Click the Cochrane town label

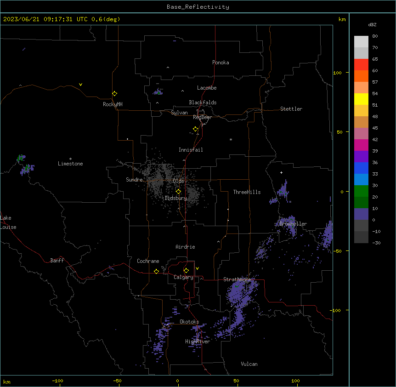tap(148, 261)
